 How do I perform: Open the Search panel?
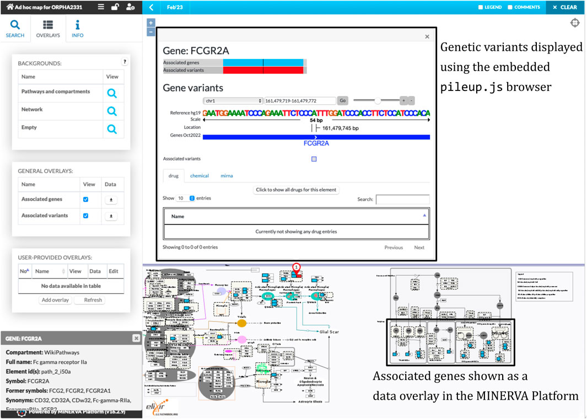pyautogui.click(x=15, y=29)
